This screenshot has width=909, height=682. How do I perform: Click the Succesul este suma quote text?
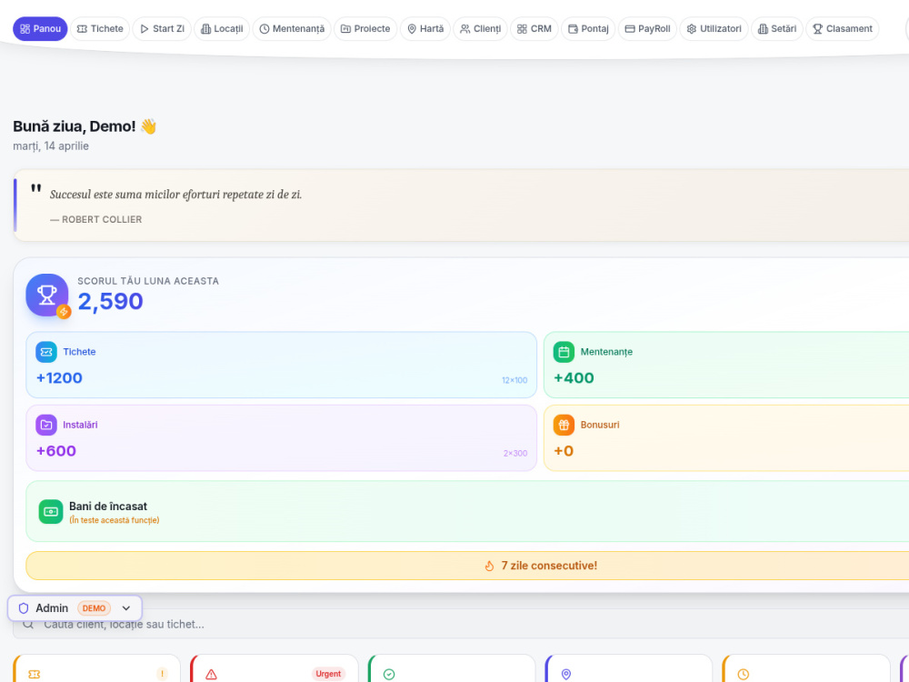pyautogui.click(x=175, y=195)
